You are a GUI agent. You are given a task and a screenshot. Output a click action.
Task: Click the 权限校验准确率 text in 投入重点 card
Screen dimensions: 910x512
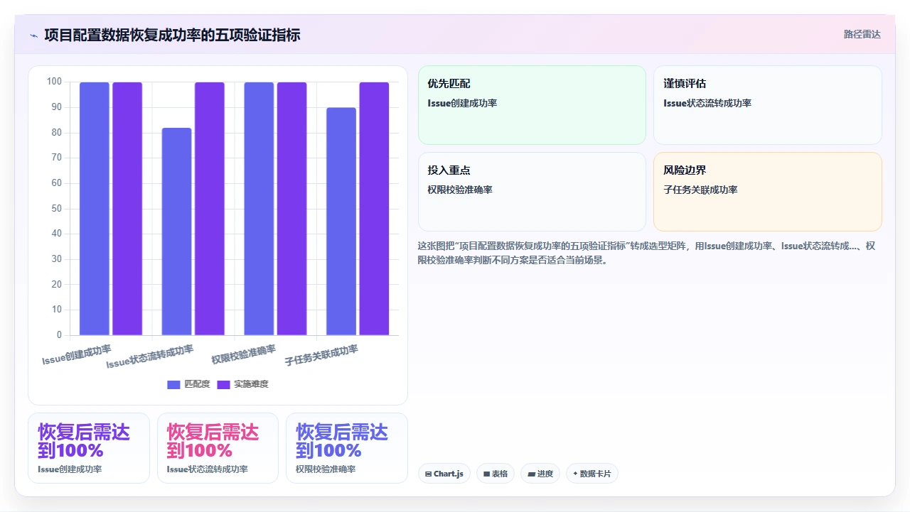coord(460,190)
